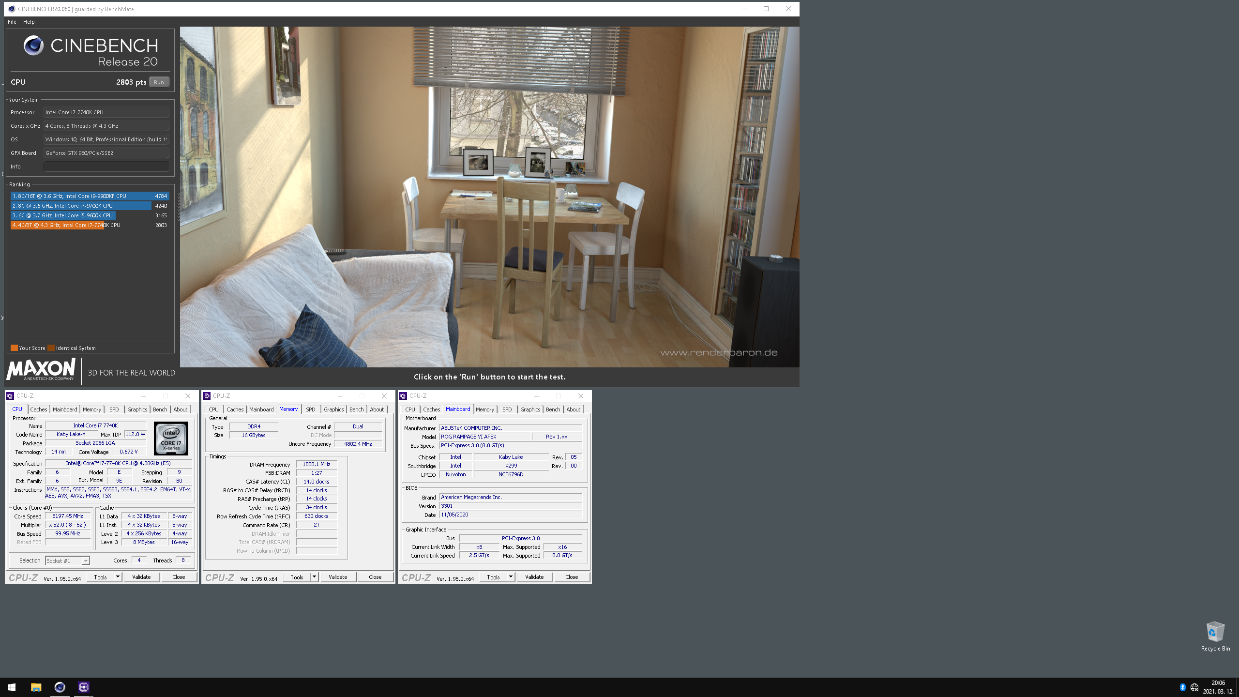
Task: Select the i9-9900KF ranking entry
Action: pyautogui.click(x=90, y=196)
